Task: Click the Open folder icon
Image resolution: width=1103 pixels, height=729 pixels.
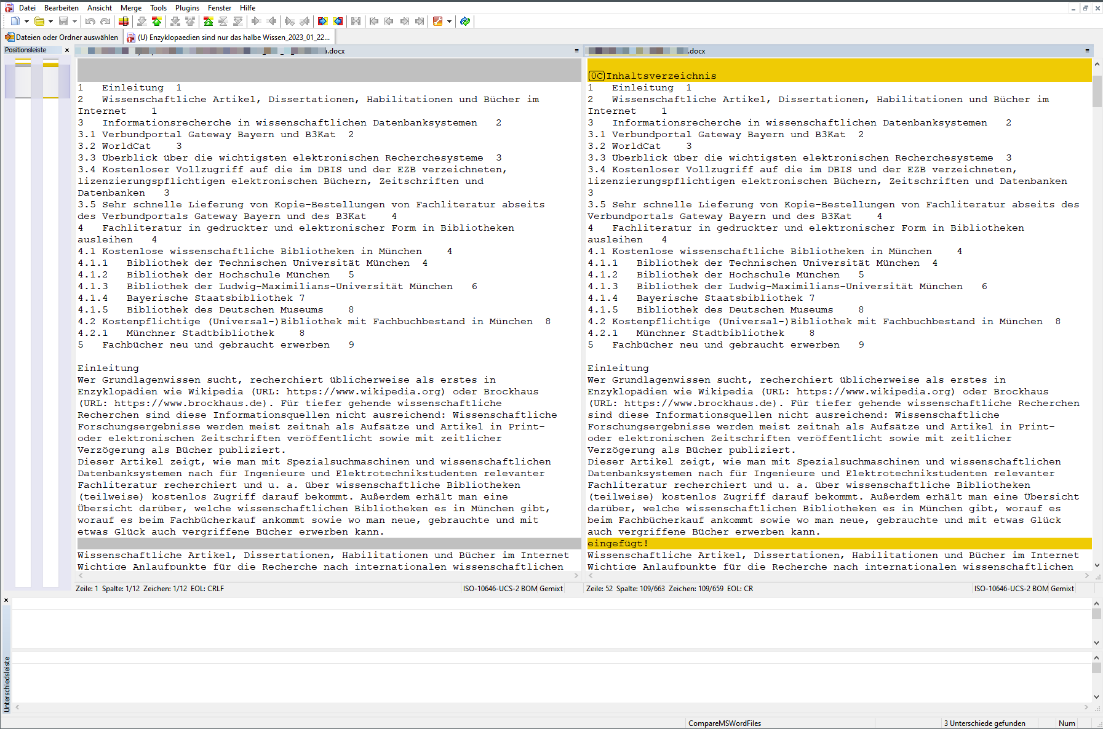Action: click(39, 22)
